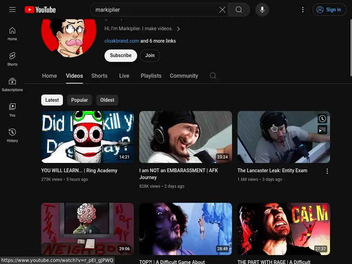The height and width of the screenshot is (264, 352).
Task: Sort videos by Latest
Action: coord(52,100)
